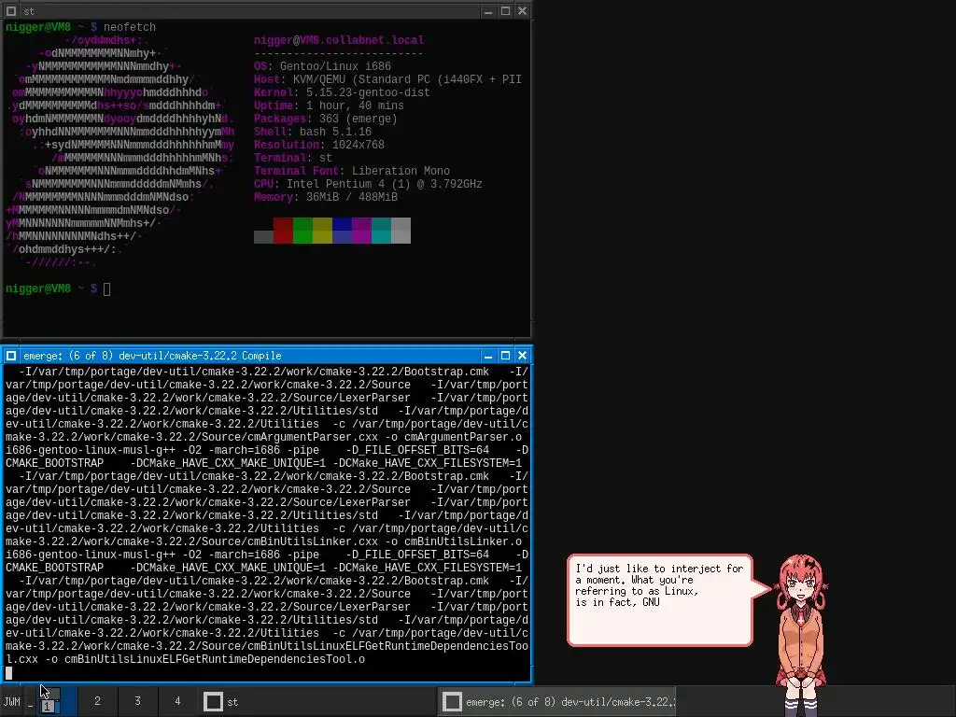
Task: Click the 'Uptime: 1 hour, 40 mins' line
Action: point(329,105)
